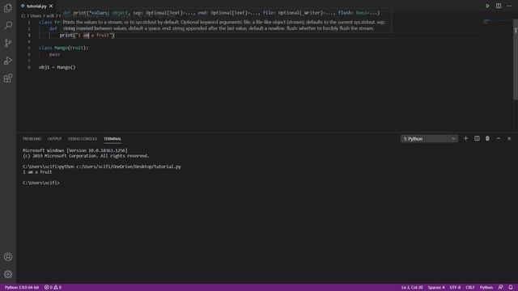Switch to the Debug Console tab

click(x=83, y=139)
